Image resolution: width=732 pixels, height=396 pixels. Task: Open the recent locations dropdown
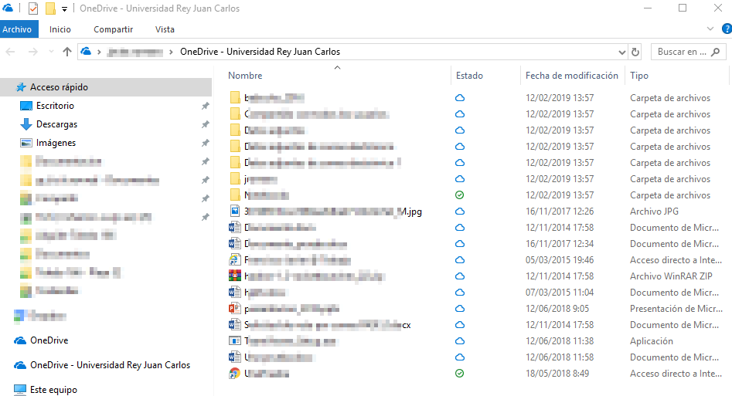coord(51,52)
